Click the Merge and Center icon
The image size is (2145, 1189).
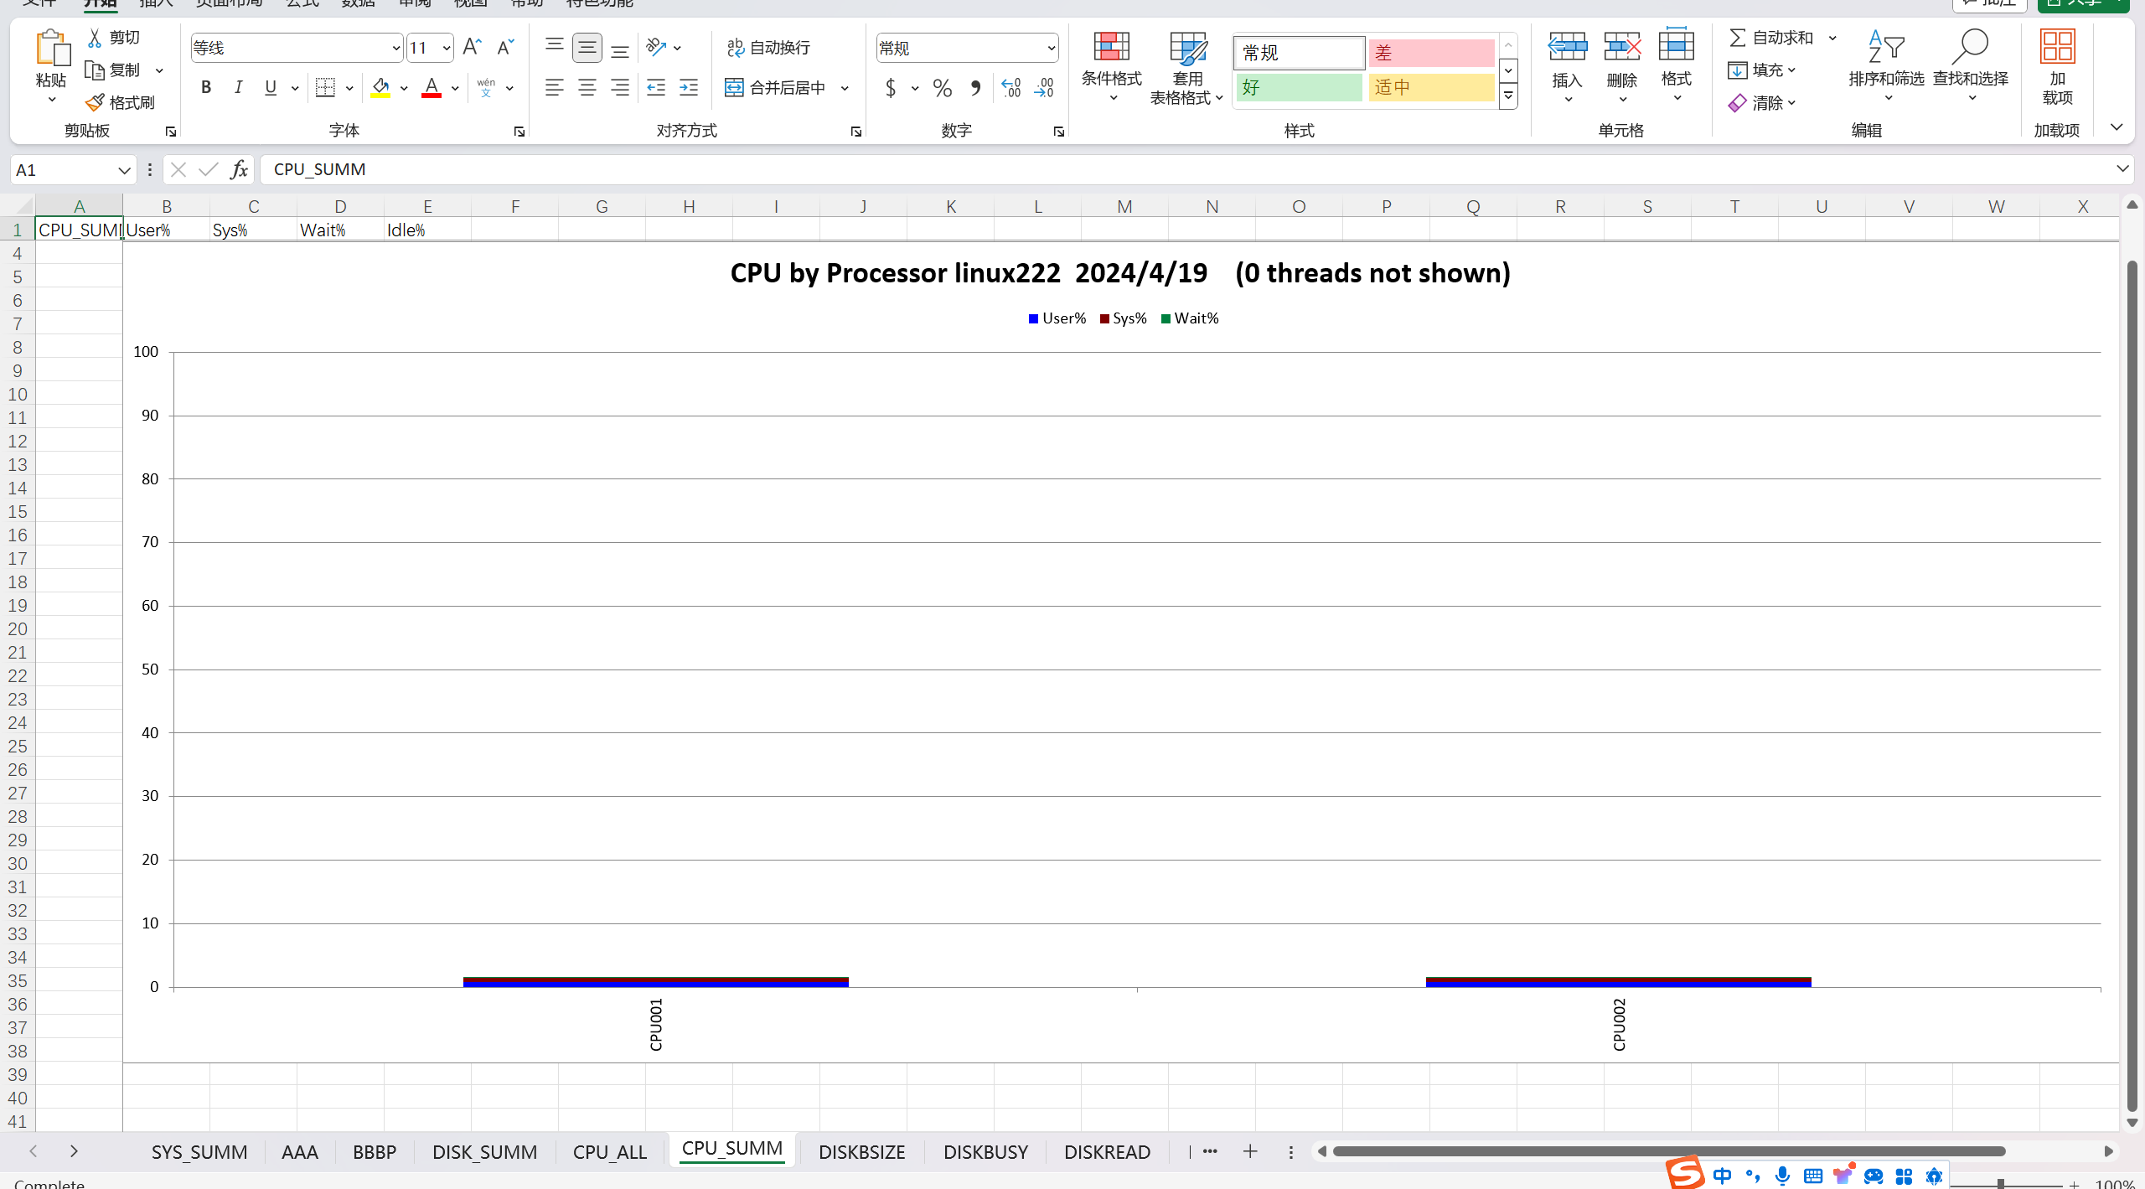(735, 87)
